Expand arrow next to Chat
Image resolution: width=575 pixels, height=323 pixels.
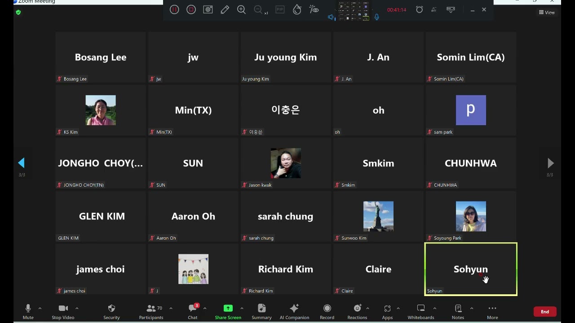pos(205,308)
